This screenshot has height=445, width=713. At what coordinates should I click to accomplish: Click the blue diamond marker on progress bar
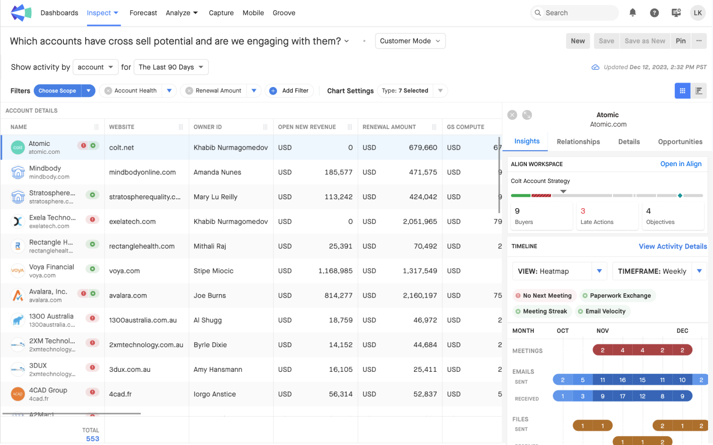(x=680, y=196)
